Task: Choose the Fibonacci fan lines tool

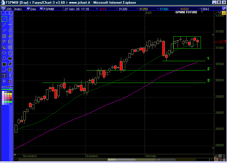Action: click(x=10, y=36)
